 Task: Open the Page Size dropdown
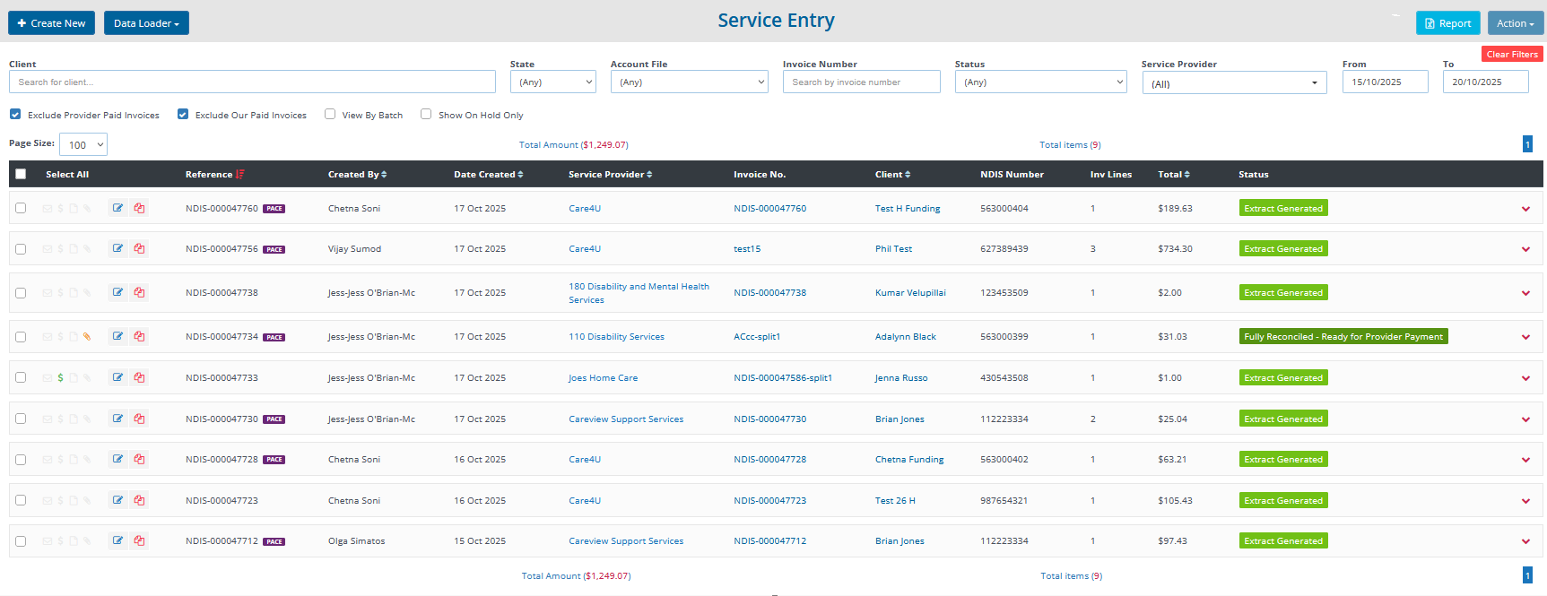(83, 145)
